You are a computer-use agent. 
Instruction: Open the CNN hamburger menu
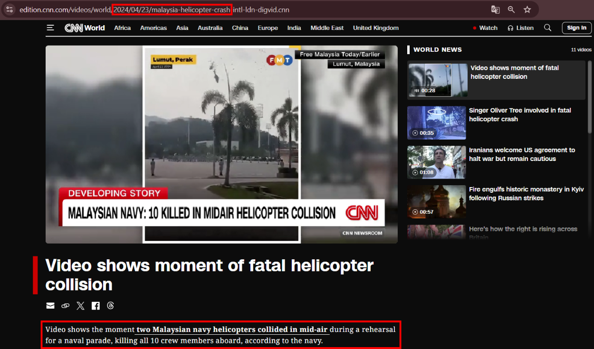tap(50, 28)
